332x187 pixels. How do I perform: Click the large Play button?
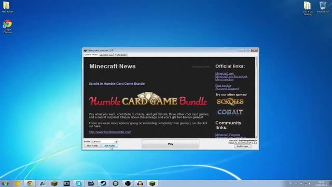tap(171, 144)
